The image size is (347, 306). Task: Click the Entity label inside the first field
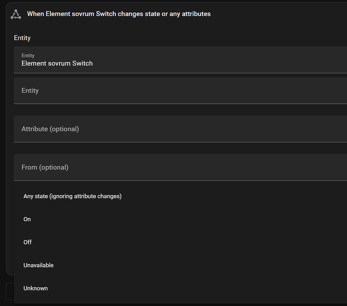[28, 55]
